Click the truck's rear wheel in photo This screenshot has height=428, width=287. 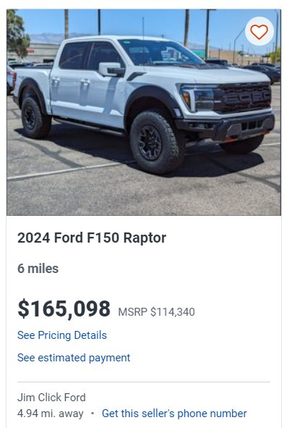click(x=35, y=117)
